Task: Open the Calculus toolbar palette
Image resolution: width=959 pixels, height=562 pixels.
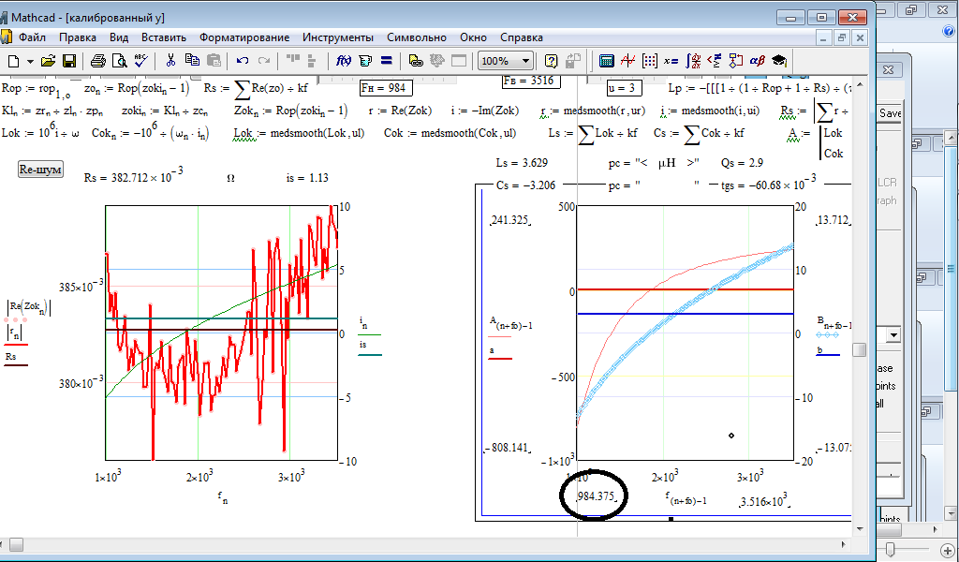Action: pyautogui.click(x=692, y=61)
